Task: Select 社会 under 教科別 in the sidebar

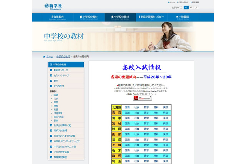Action: (x=56, y=99)
